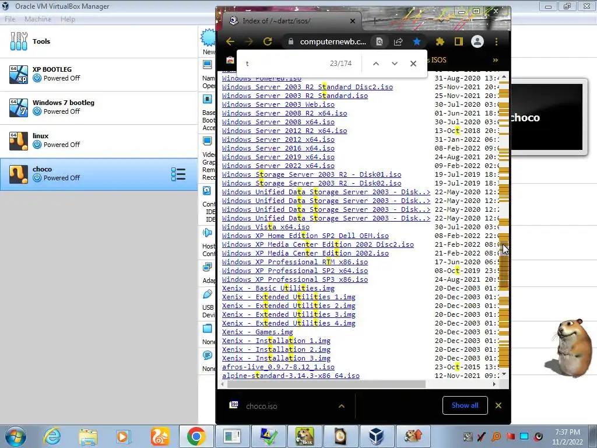Click the address bar showing computernewb
Screen dimensions: 597x448
tap(333, 41)
